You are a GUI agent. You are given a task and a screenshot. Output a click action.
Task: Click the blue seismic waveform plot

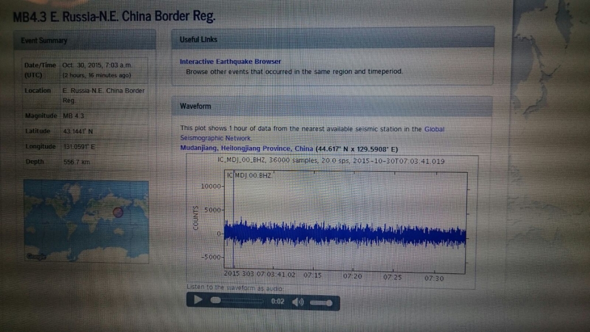pyautogui.click(x=345, y=235)
